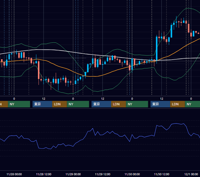Click the 11/29 00:00 date label
The width and height of the screenshot is (200, 177).
click(x=73, y=174)
